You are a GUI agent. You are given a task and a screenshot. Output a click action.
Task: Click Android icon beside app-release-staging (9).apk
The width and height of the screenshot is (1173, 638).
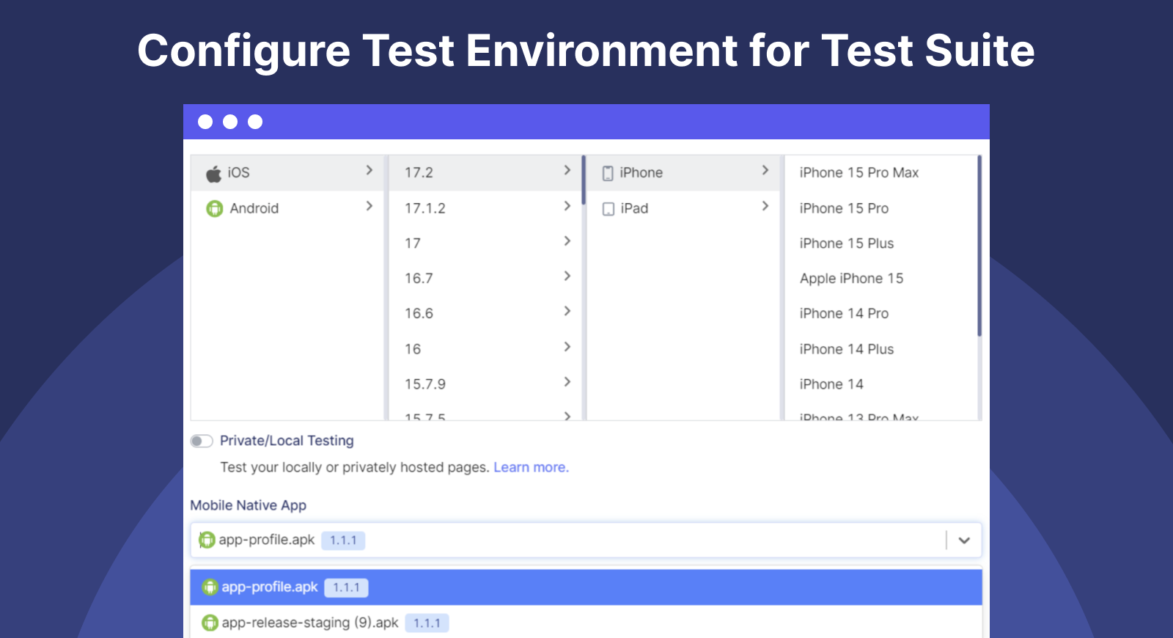tap(210, 623)
